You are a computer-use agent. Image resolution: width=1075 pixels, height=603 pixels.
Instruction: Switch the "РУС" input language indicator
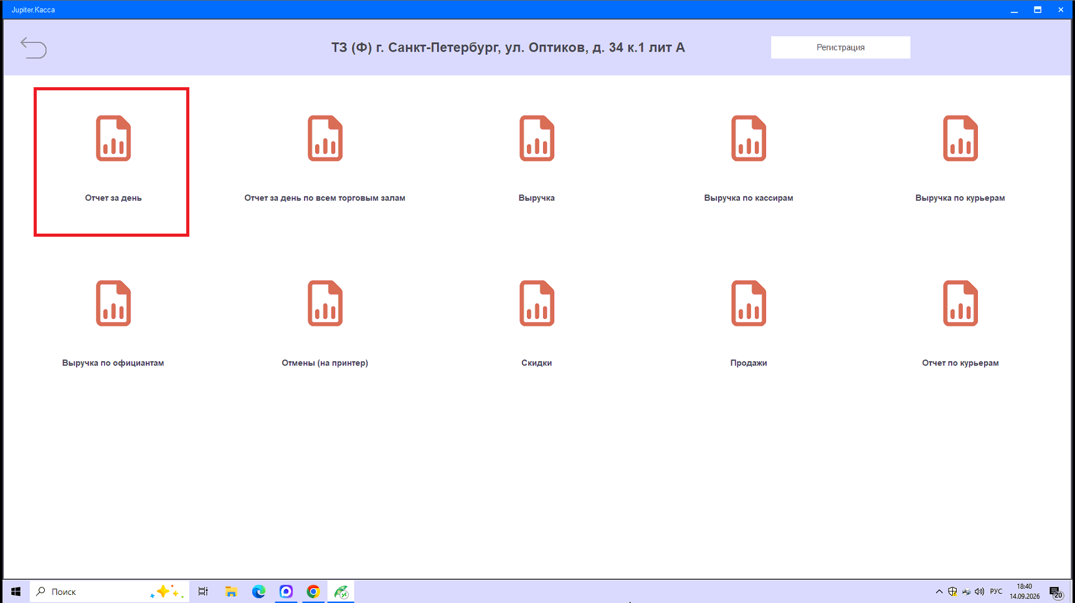pyautogui.click(x=996, y=592)
